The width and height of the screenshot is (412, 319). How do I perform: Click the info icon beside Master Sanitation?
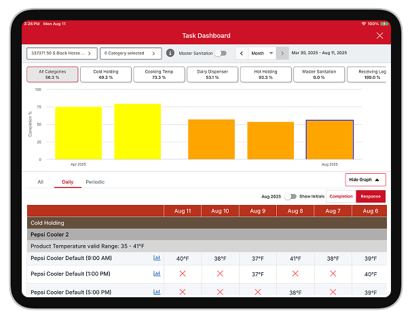tap(170, 53)
